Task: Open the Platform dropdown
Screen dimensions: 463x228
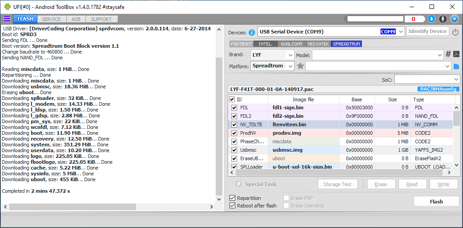Action: click(290, 66)
